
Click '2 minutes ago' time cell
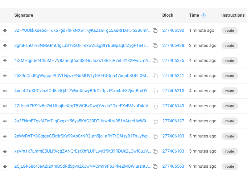[203, 45]
